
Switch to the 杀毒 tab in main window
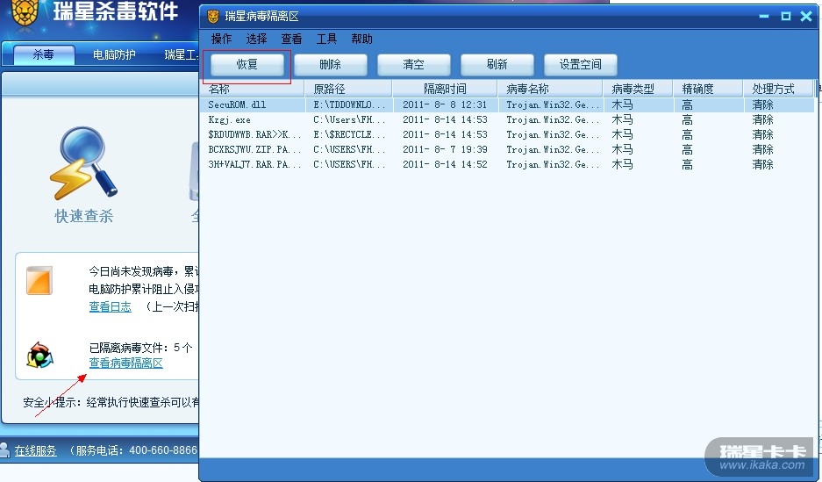[44, 54]
